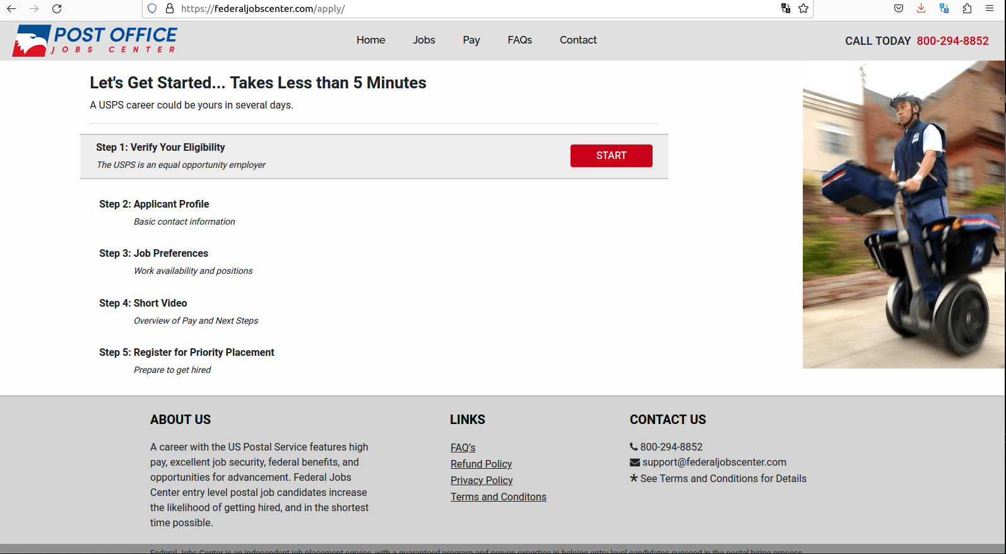
Task: Show site security info via padlock icon
Action: coord(169,9)
